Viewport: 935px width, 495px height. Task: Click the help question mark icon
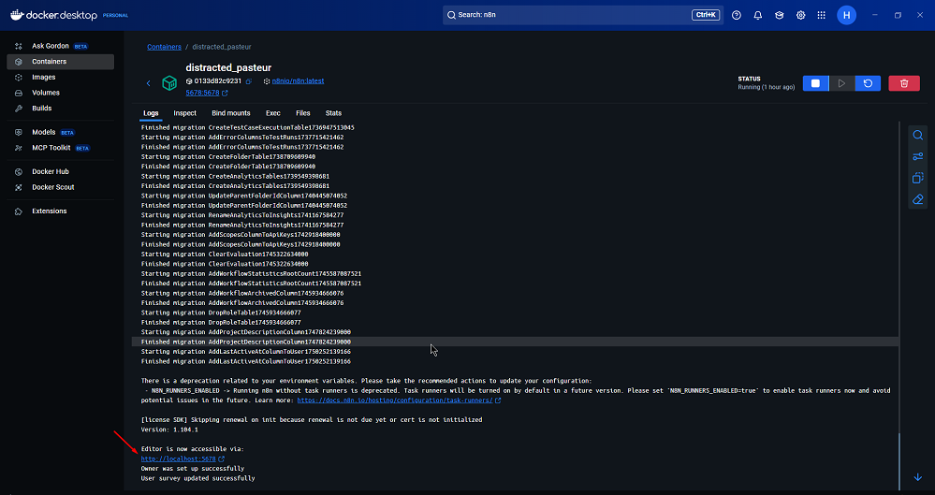point(737,15)
